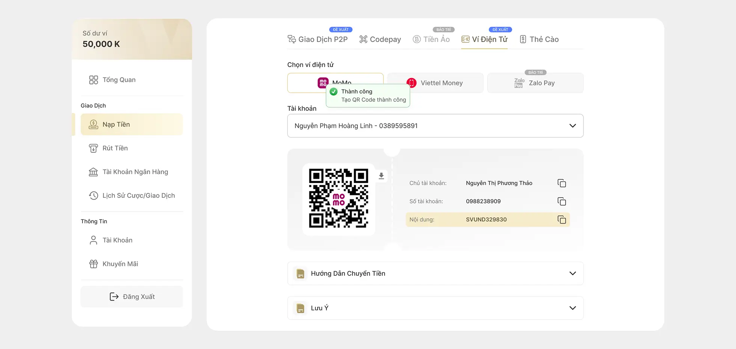Click the Viettel Money red logo
The width and height of the screenshot is (736, 349).
click(412, 83)
